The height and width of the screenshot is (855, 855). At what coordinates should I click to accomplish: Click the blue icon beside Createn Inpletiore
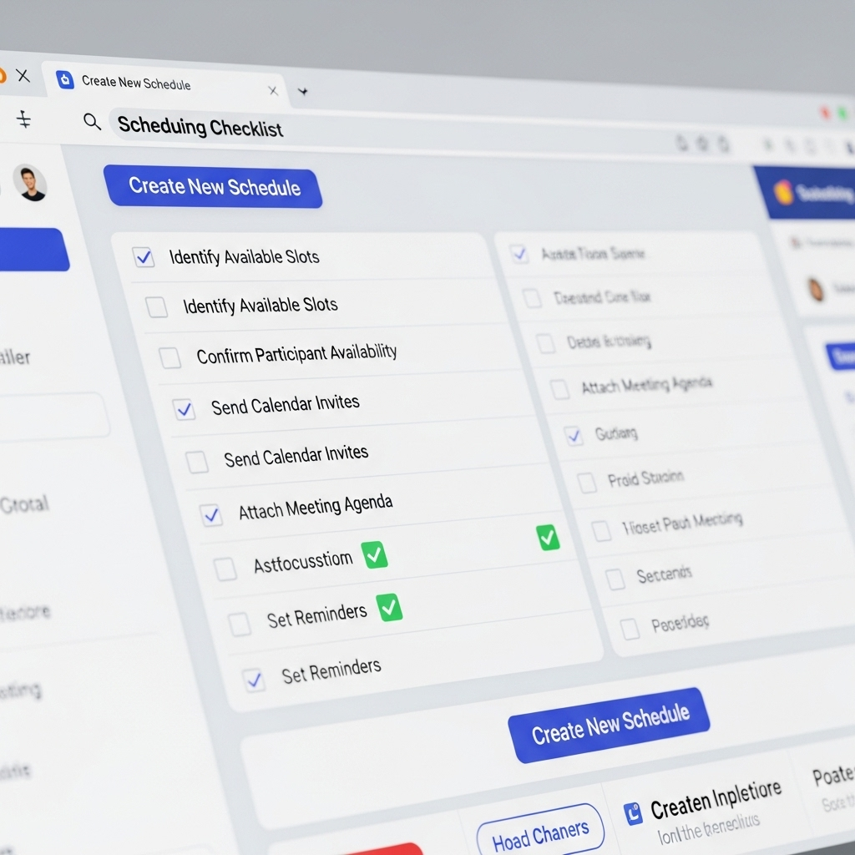634,812
